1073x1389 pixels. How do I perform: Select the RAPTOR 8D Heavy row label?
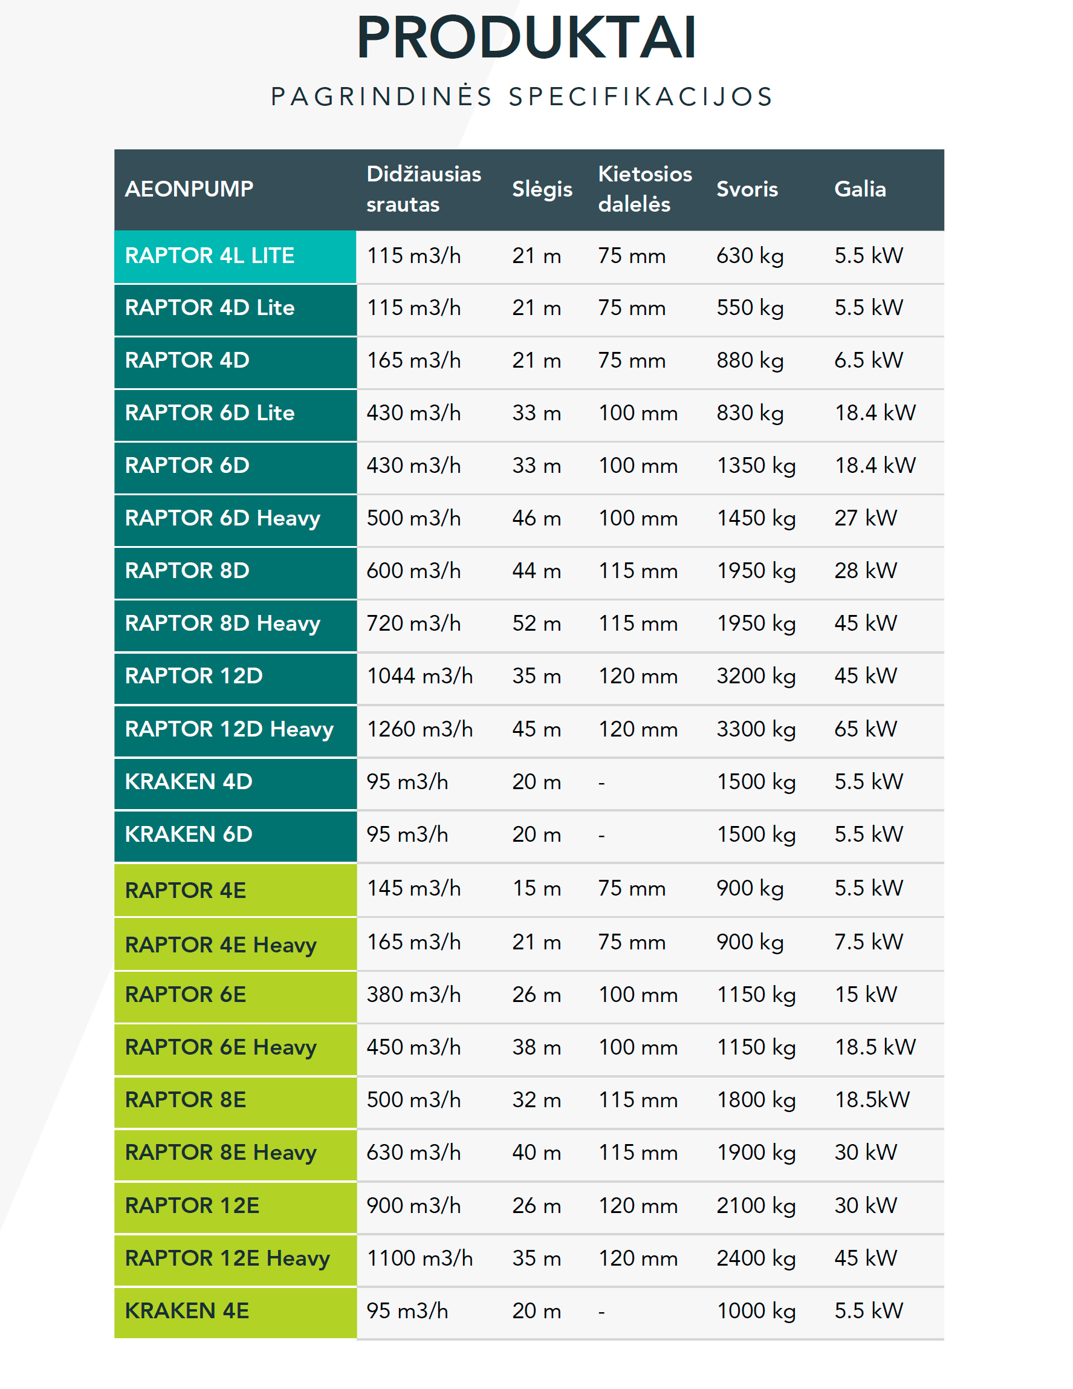[x=235, y=625]
